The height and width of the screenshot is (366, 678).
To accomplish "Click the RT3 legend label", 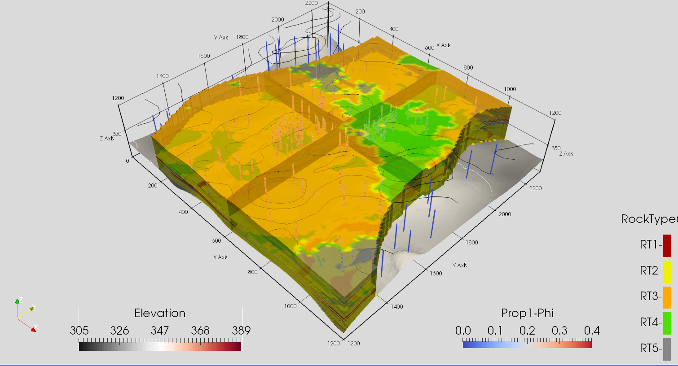I will [x=649, y=296].
